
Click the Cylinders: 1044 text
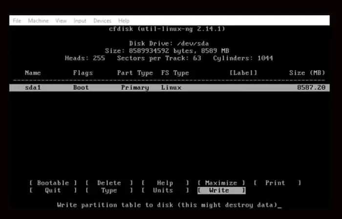coord(243,58)
